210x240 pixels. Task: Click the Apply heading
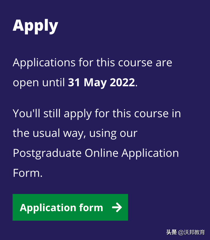[x=35, y=26]
